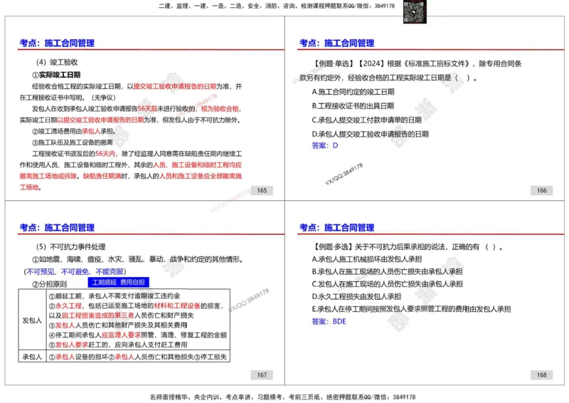Click the red 56天后 text
This screenshot has height=403, width=569.
(x=147, y=109)
